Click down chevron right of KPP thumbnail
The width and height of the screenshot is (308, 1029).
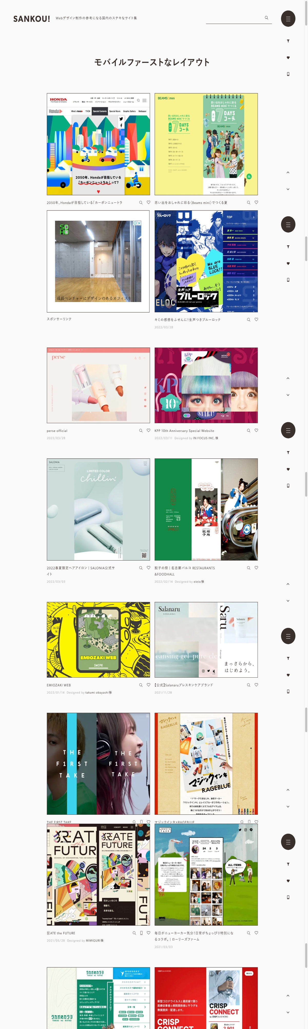[288, 395]
